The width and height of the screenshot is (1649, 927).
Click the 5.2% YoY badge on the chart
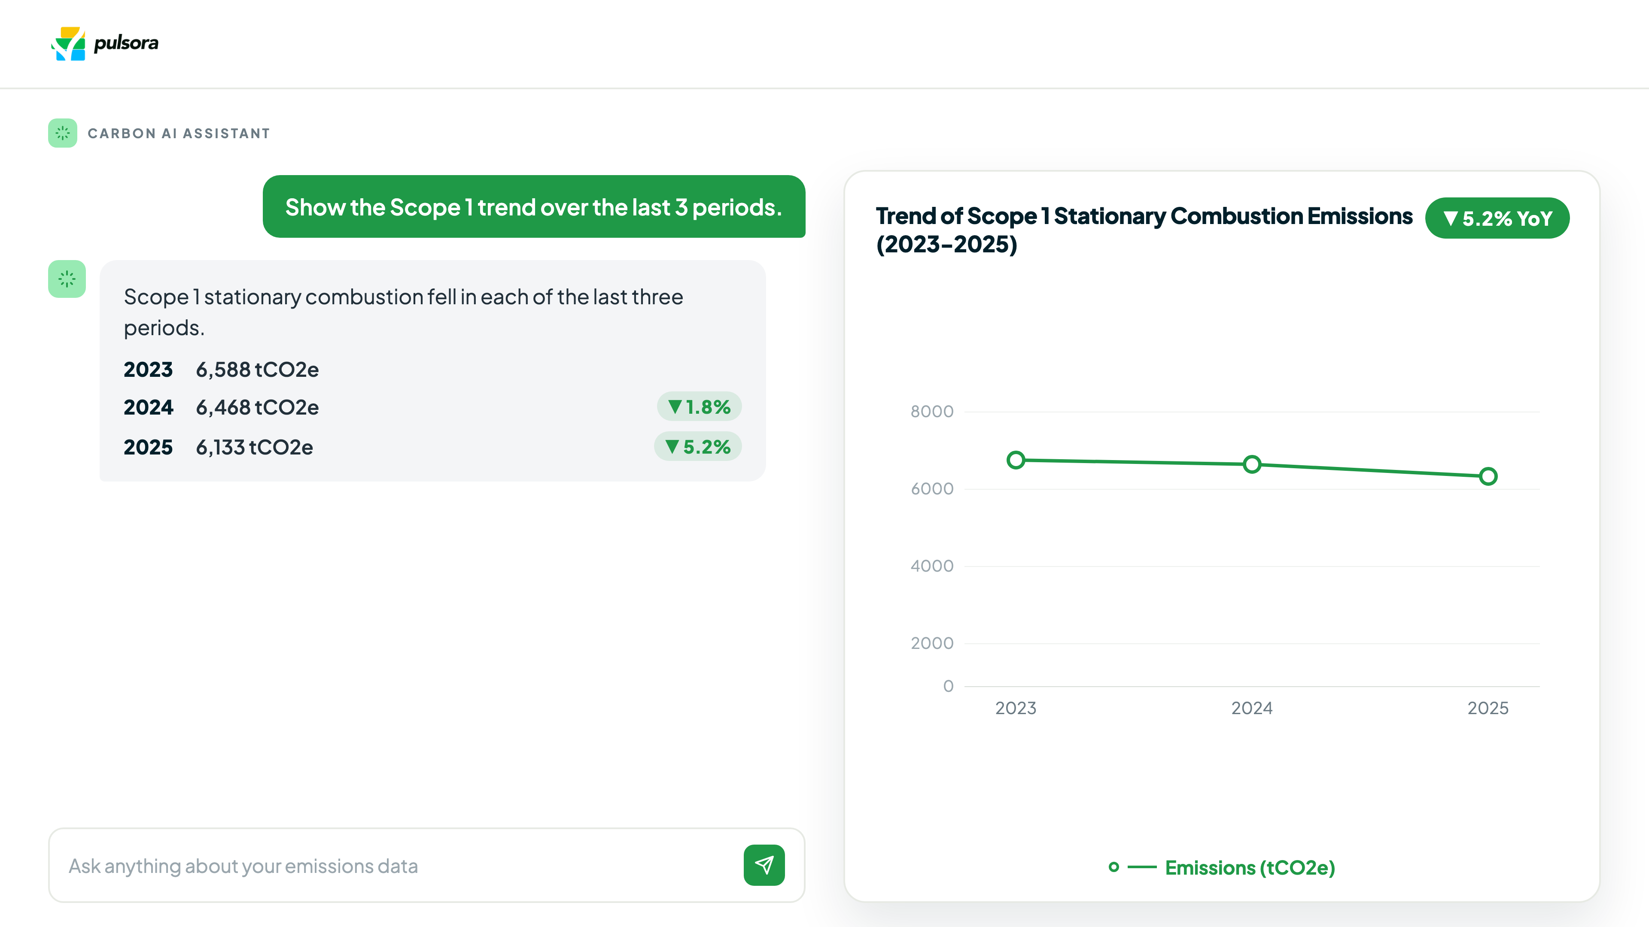1497,218
